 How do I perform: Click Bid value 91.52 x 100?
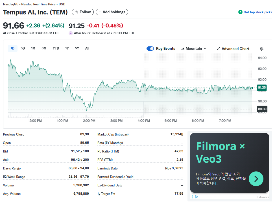click(80, 151)
